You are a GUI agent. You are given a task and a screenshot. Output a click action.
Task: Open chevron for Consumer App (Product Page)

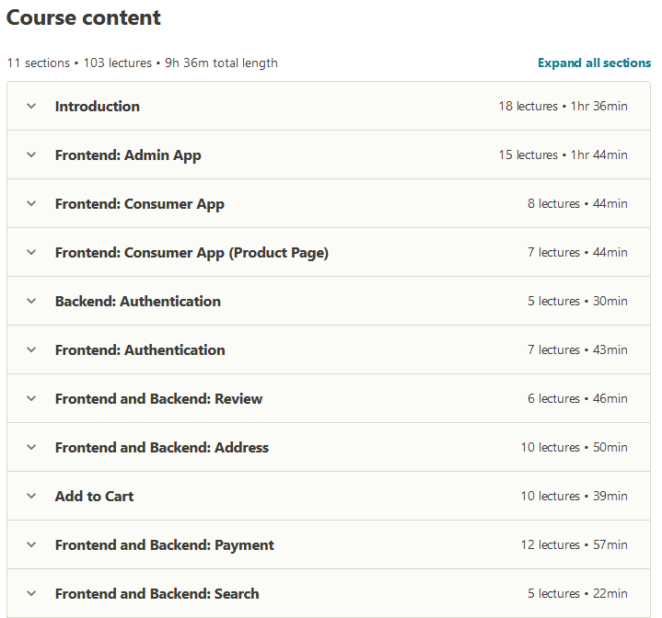tap(31, 253)
